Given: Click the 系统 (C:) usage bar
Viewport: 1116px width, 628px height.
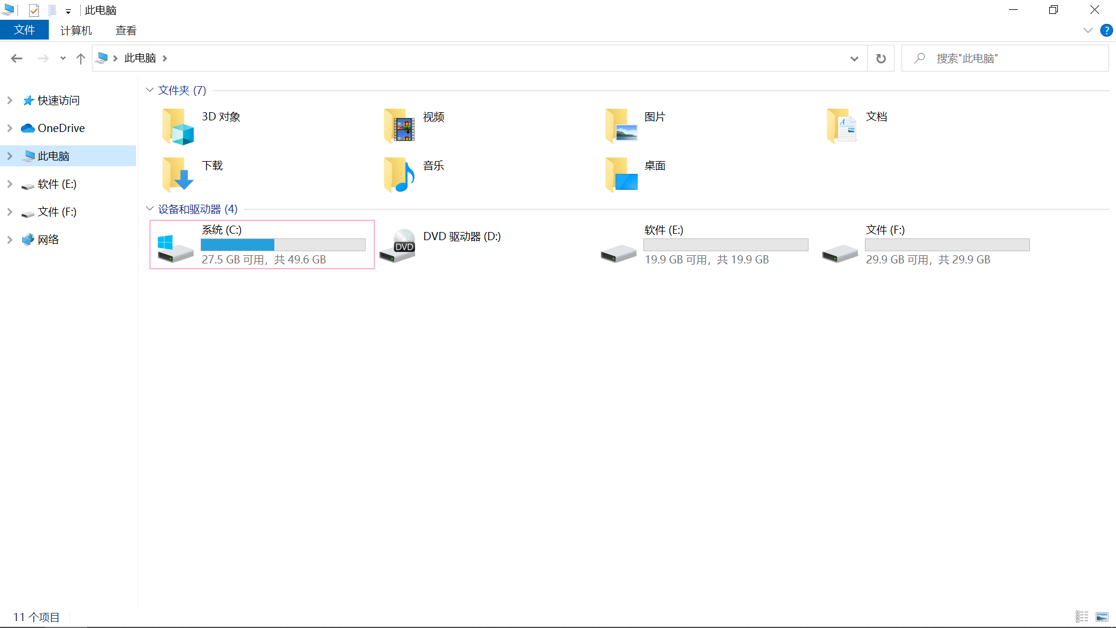Looking at the screenshot, I should (x=283, y=245).
